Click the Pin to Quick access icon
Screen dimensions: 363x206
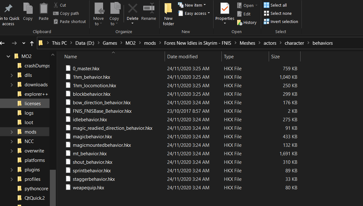click(x=8, y=8)
